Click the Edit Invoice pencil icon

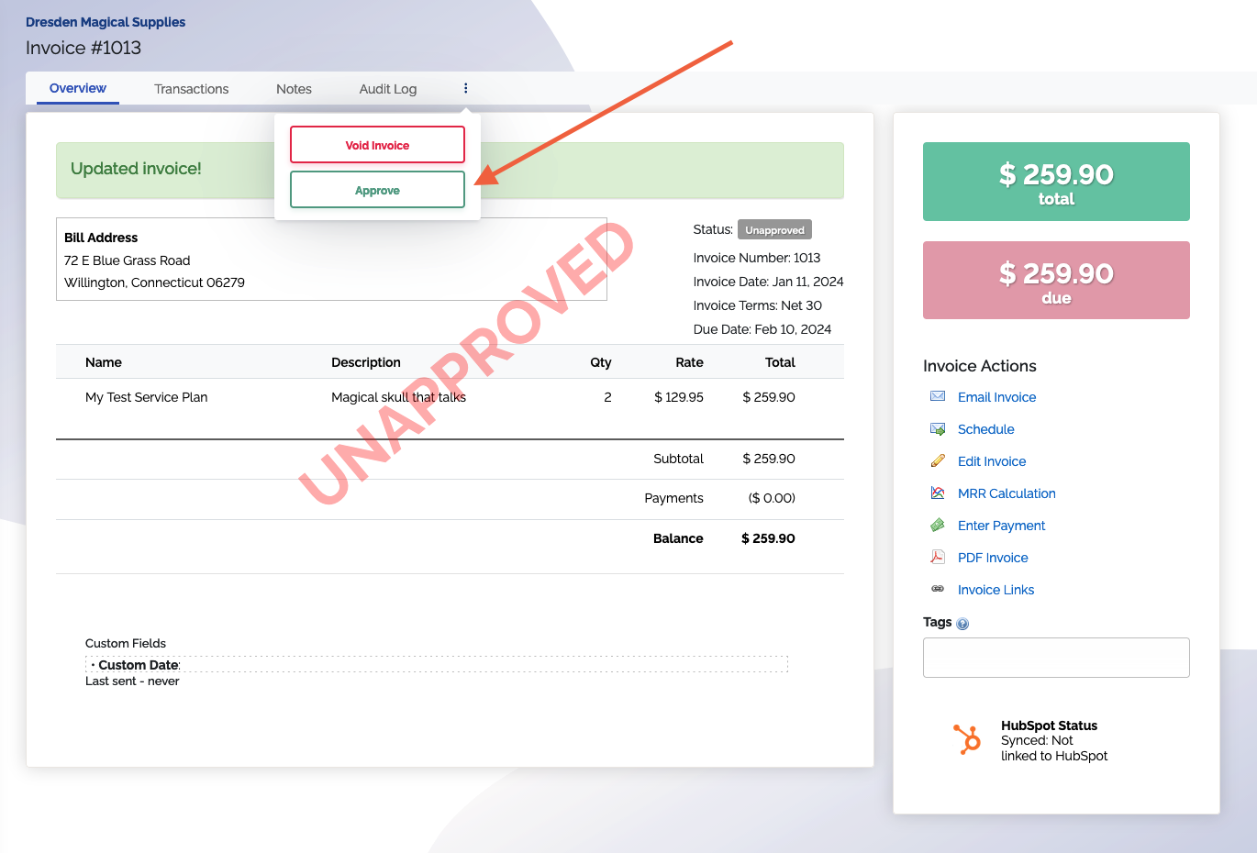(937, 460)
